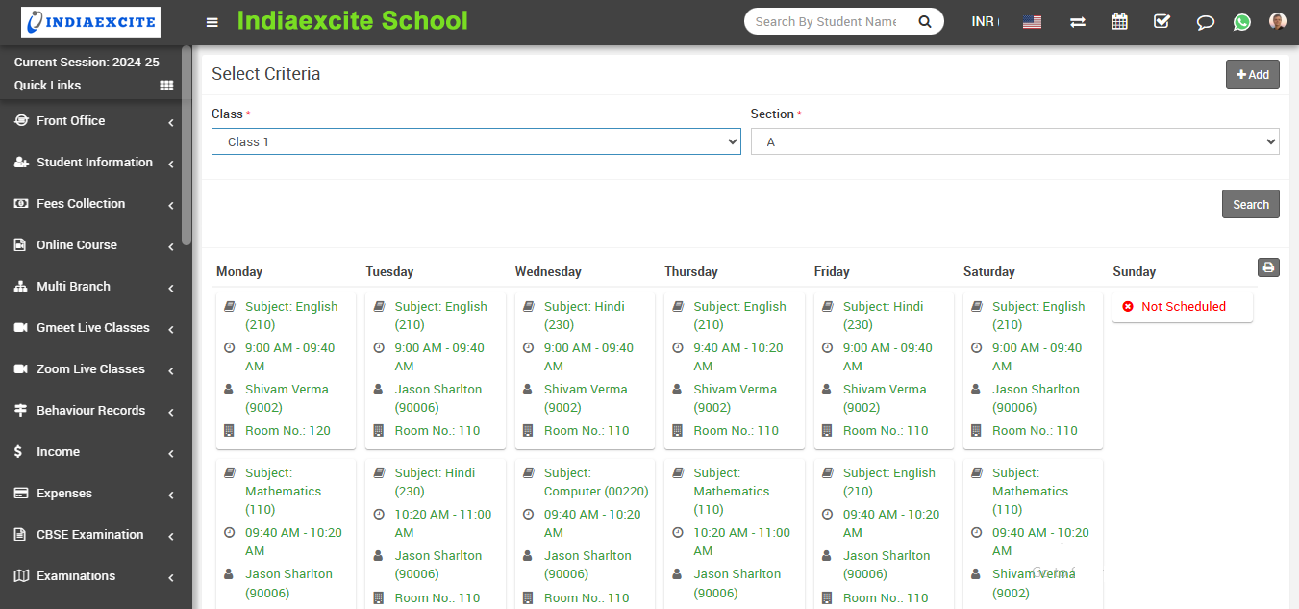Click the switch branch arrows icon
The image size is (1299, 609).
(1077, 22)
